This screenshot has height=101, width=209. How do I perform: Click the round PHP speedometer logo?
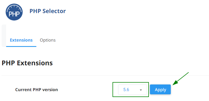pos(14,12)
